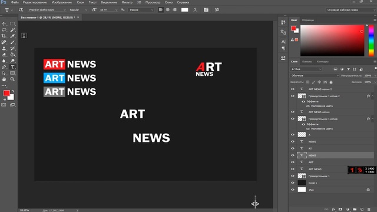
Task: Click the foreground color swatch in toolbox
Action: coord(6,93)
